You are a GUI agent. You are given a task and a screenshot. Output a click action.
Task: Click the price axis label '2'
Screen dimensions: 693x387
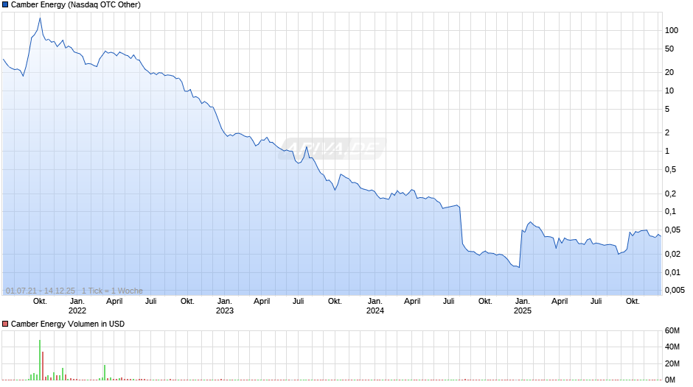[x=667, y=132]
